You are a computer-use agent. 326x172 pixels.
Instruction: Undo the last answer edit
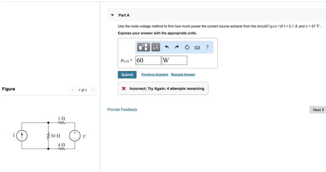(x=167, y=47)
